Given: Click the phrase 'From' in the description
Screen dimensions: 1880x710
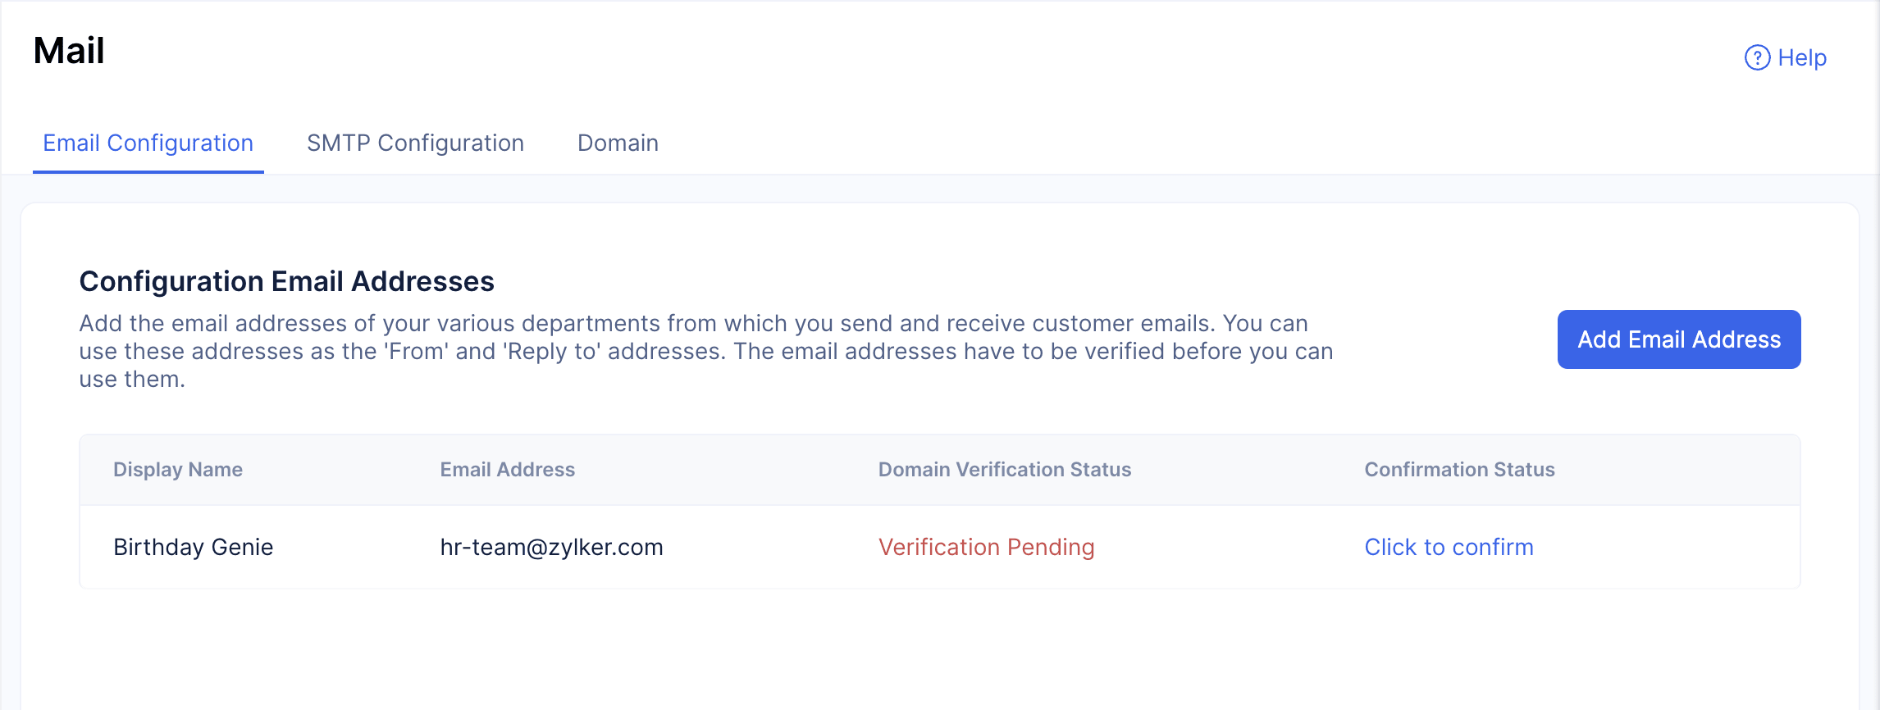Looking at the screenshot, I should pos(418,352).
